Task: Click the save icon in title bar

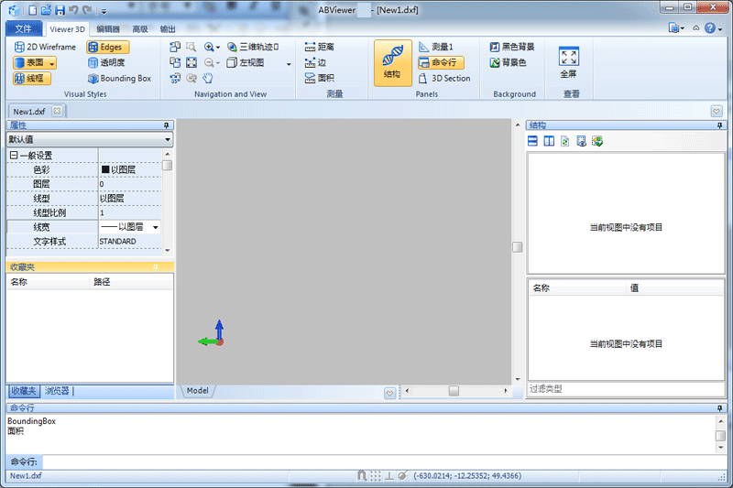Action: point(60,10)
